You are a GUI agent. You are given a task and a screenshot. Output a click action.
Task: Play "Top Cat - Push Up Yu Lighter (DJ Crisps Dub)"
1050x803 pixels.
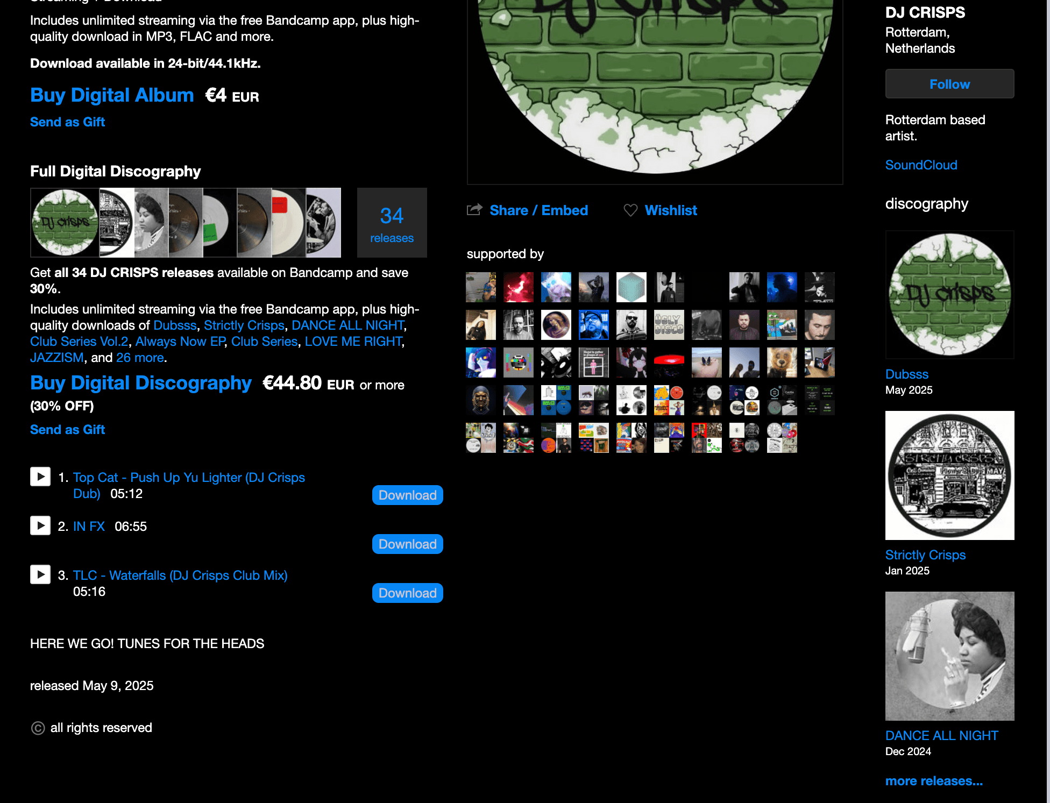(40, 477)
